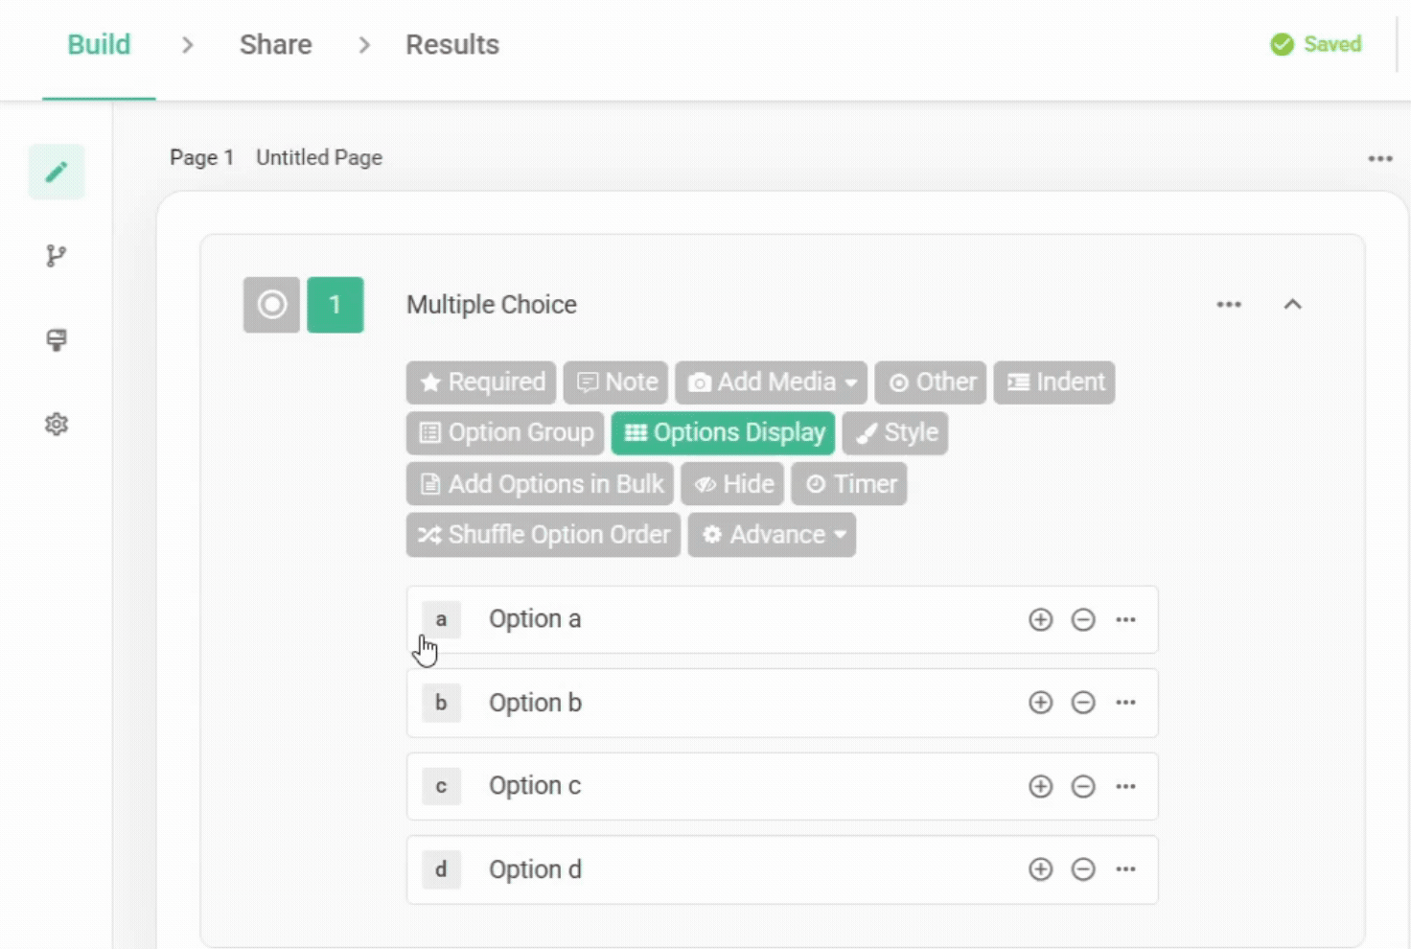The width and height of the screenshot is (1411, 949).
Task: Switch to the Share tab
Action: pyautogui.click(x=275, y=44)
